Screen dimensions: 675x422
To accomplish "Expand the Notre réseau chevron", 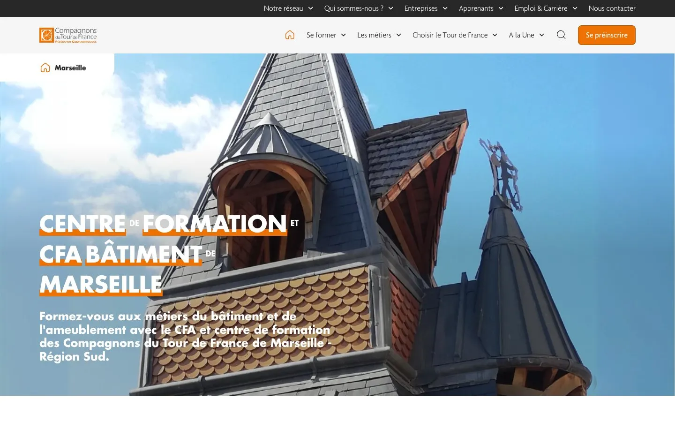I will (x=310, y=8).
